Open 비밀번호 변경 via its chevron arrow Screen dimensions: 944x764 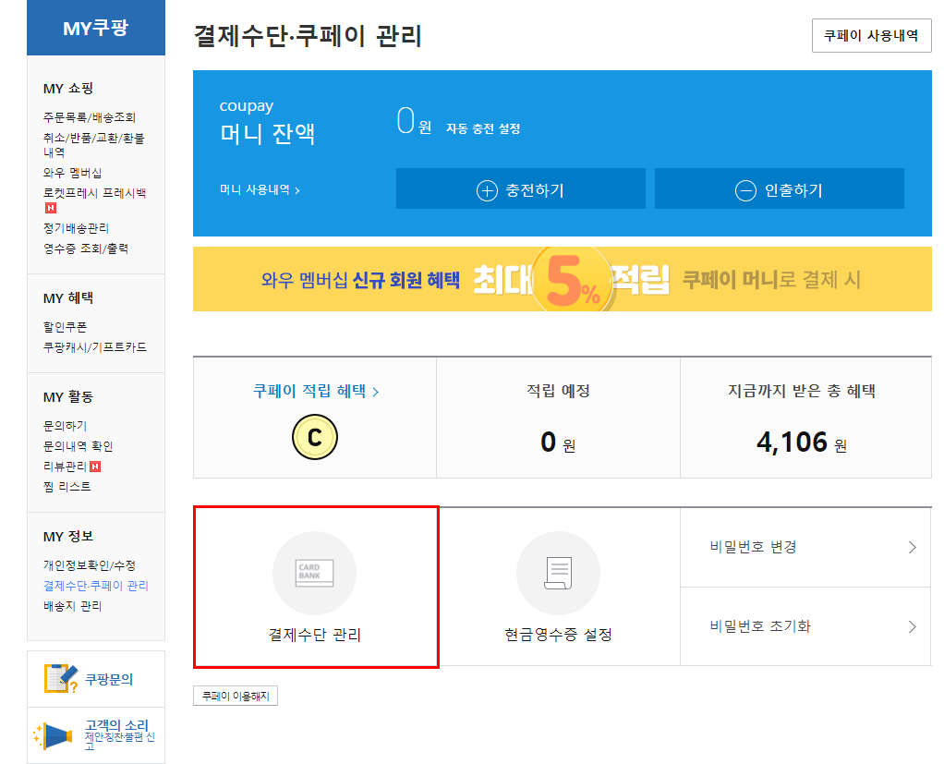point(912,547)
